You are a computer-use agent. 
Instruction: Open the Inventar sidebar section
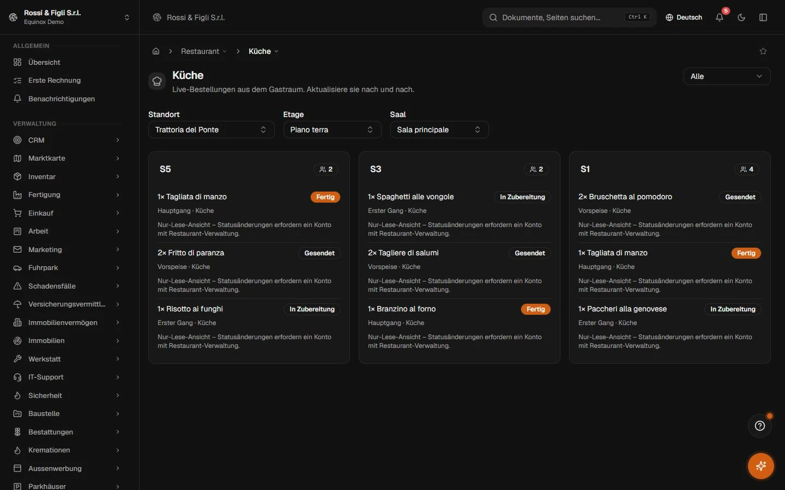tap(67, 176)
